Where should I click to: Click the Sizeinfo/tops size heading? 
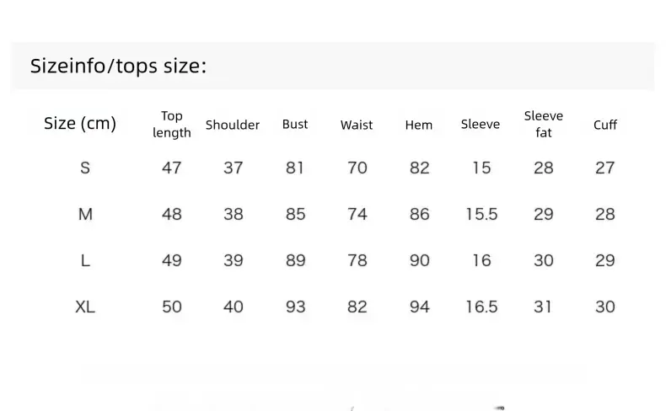[118, 67]
